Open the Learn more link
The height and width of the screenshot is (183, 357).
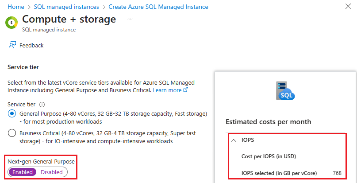tap(167, 90)
